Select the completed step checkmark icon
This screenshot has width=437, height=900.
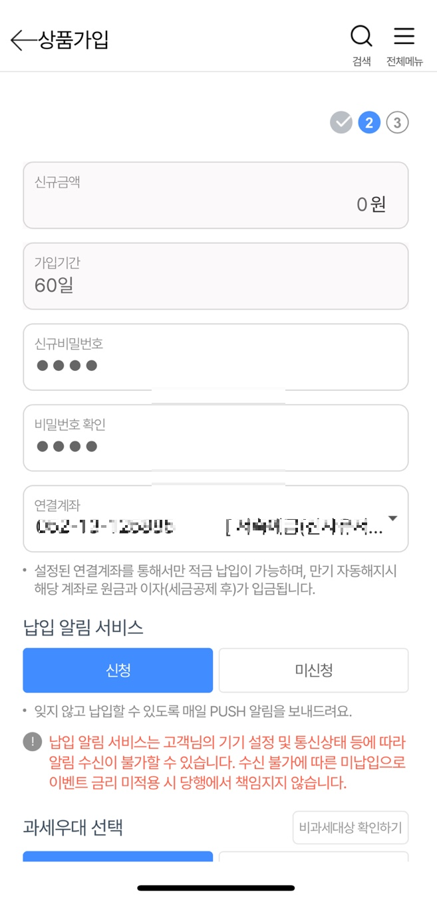[341, 122]
